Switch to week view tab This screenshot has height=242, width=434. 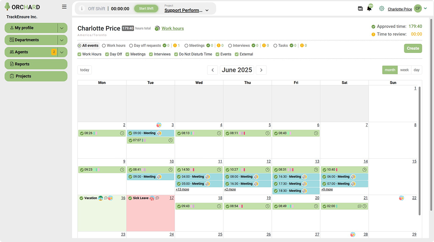404,70
